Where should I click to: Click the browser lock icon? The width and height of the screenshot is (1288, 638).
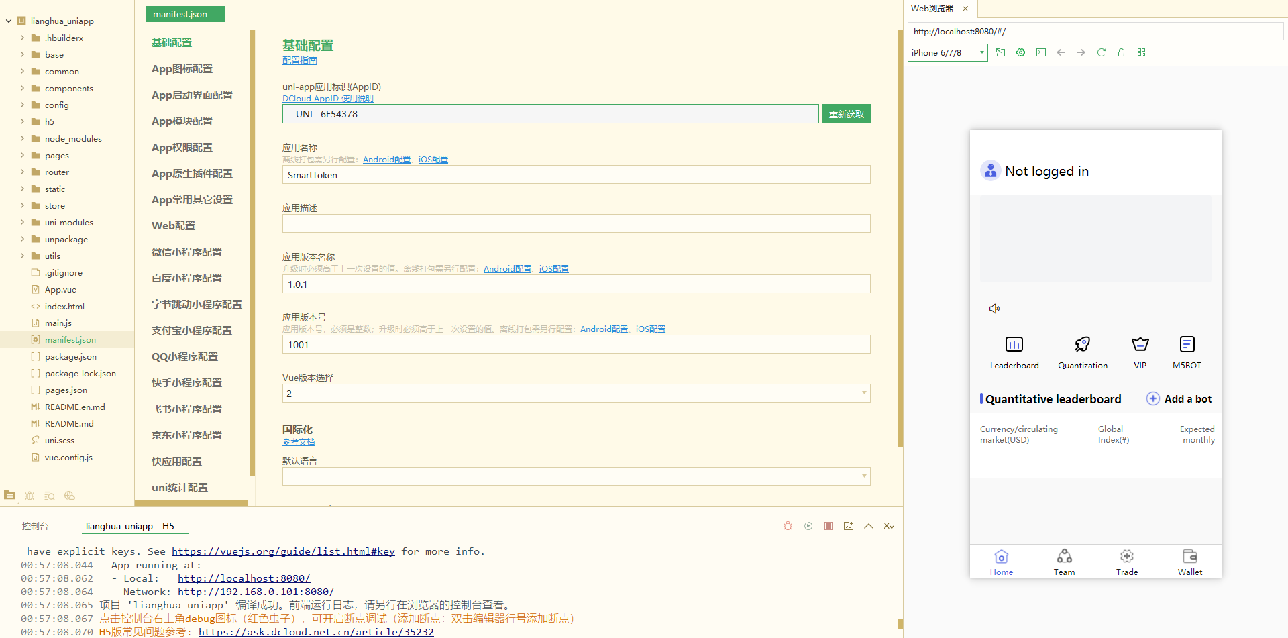point(1121,52)
